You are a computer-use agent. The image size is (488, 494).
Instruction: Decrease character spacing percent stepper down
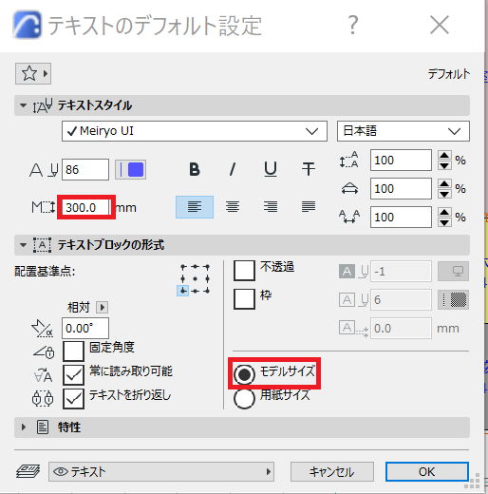tap(444, 222)
